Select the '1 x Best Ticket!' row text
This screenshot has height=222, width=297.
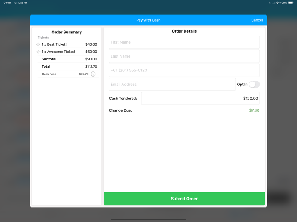(54, 44)
